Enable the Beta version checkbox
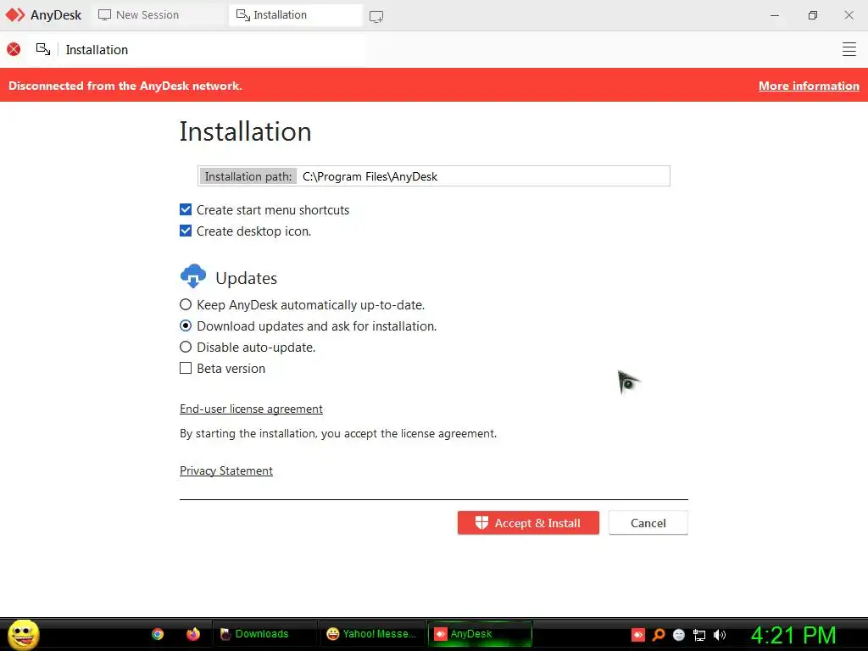868x651 pixels. [x=186, y=368]
